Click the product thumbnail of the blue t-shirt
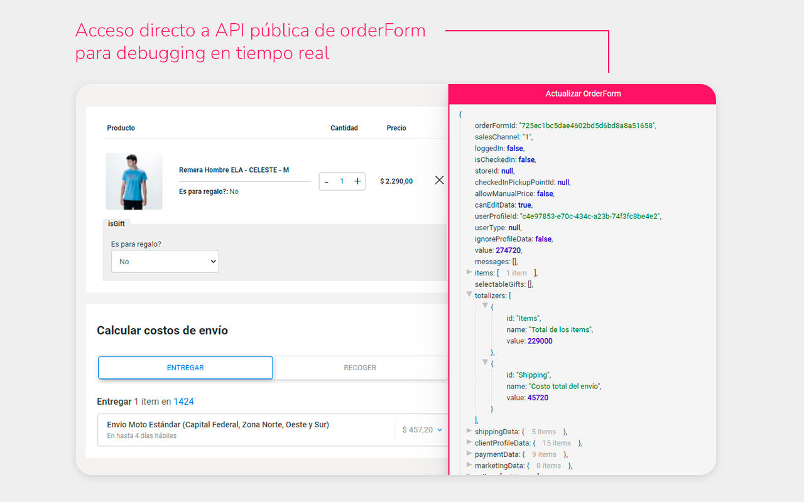804x502 pixels. click(134, 181)
